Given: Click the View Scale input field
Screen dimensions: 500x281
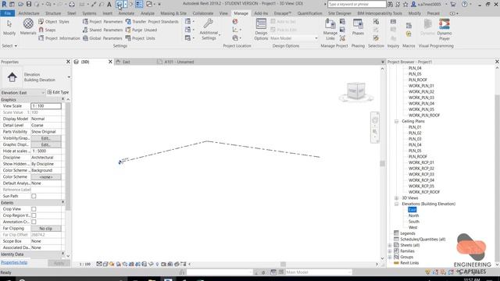Looking at the screenshot, I should [46, 106].
